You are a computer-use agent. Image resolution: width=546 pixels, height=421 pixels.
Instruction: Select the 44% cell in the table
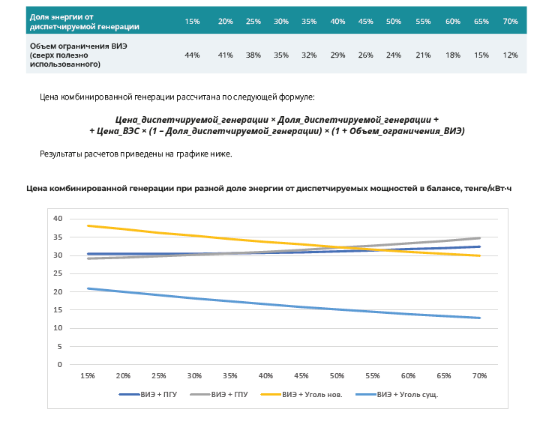pos(192,55)
